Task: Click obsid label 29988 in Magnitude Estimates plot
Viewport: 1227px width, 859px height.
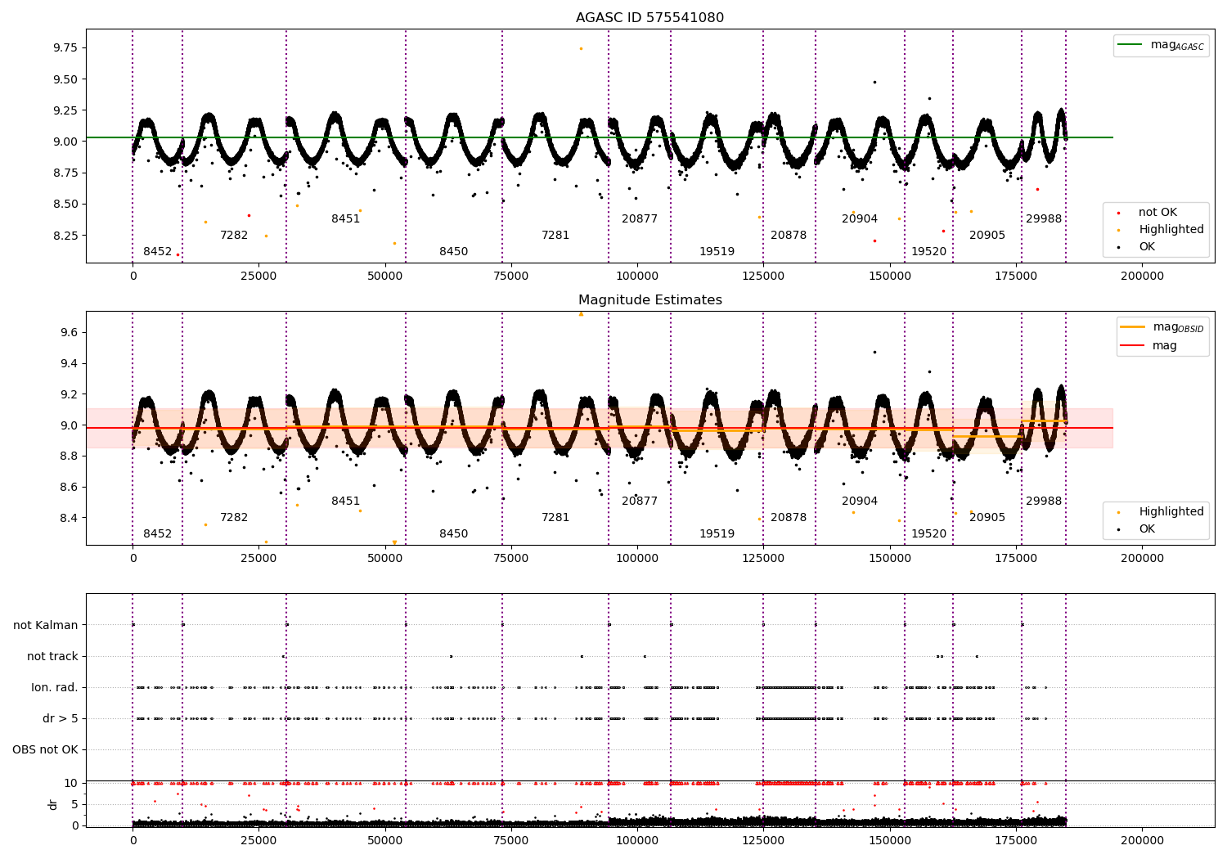Action: [x=1044, y=501]
